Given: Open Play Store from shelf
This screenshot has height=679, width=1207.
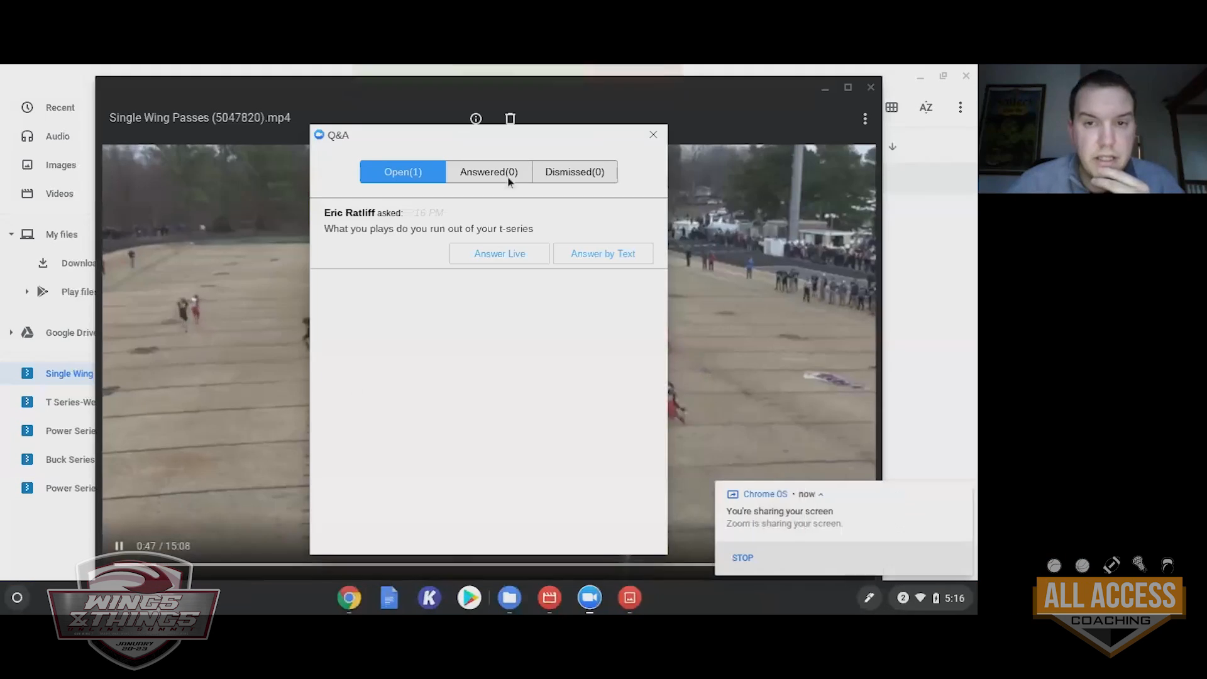Looking at the screenshot, I should (469, 598).
